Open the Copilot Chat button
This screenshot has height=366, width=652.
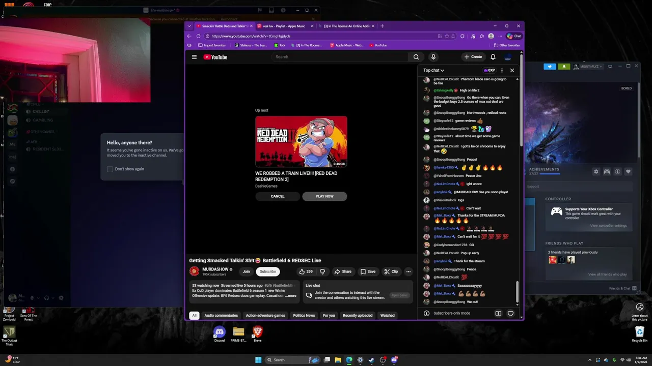514,36
